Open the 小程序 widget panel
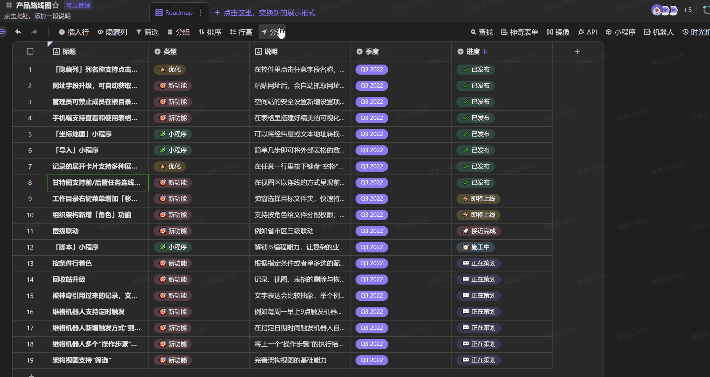This screenshot has width=710, height=377. [621, 32]
